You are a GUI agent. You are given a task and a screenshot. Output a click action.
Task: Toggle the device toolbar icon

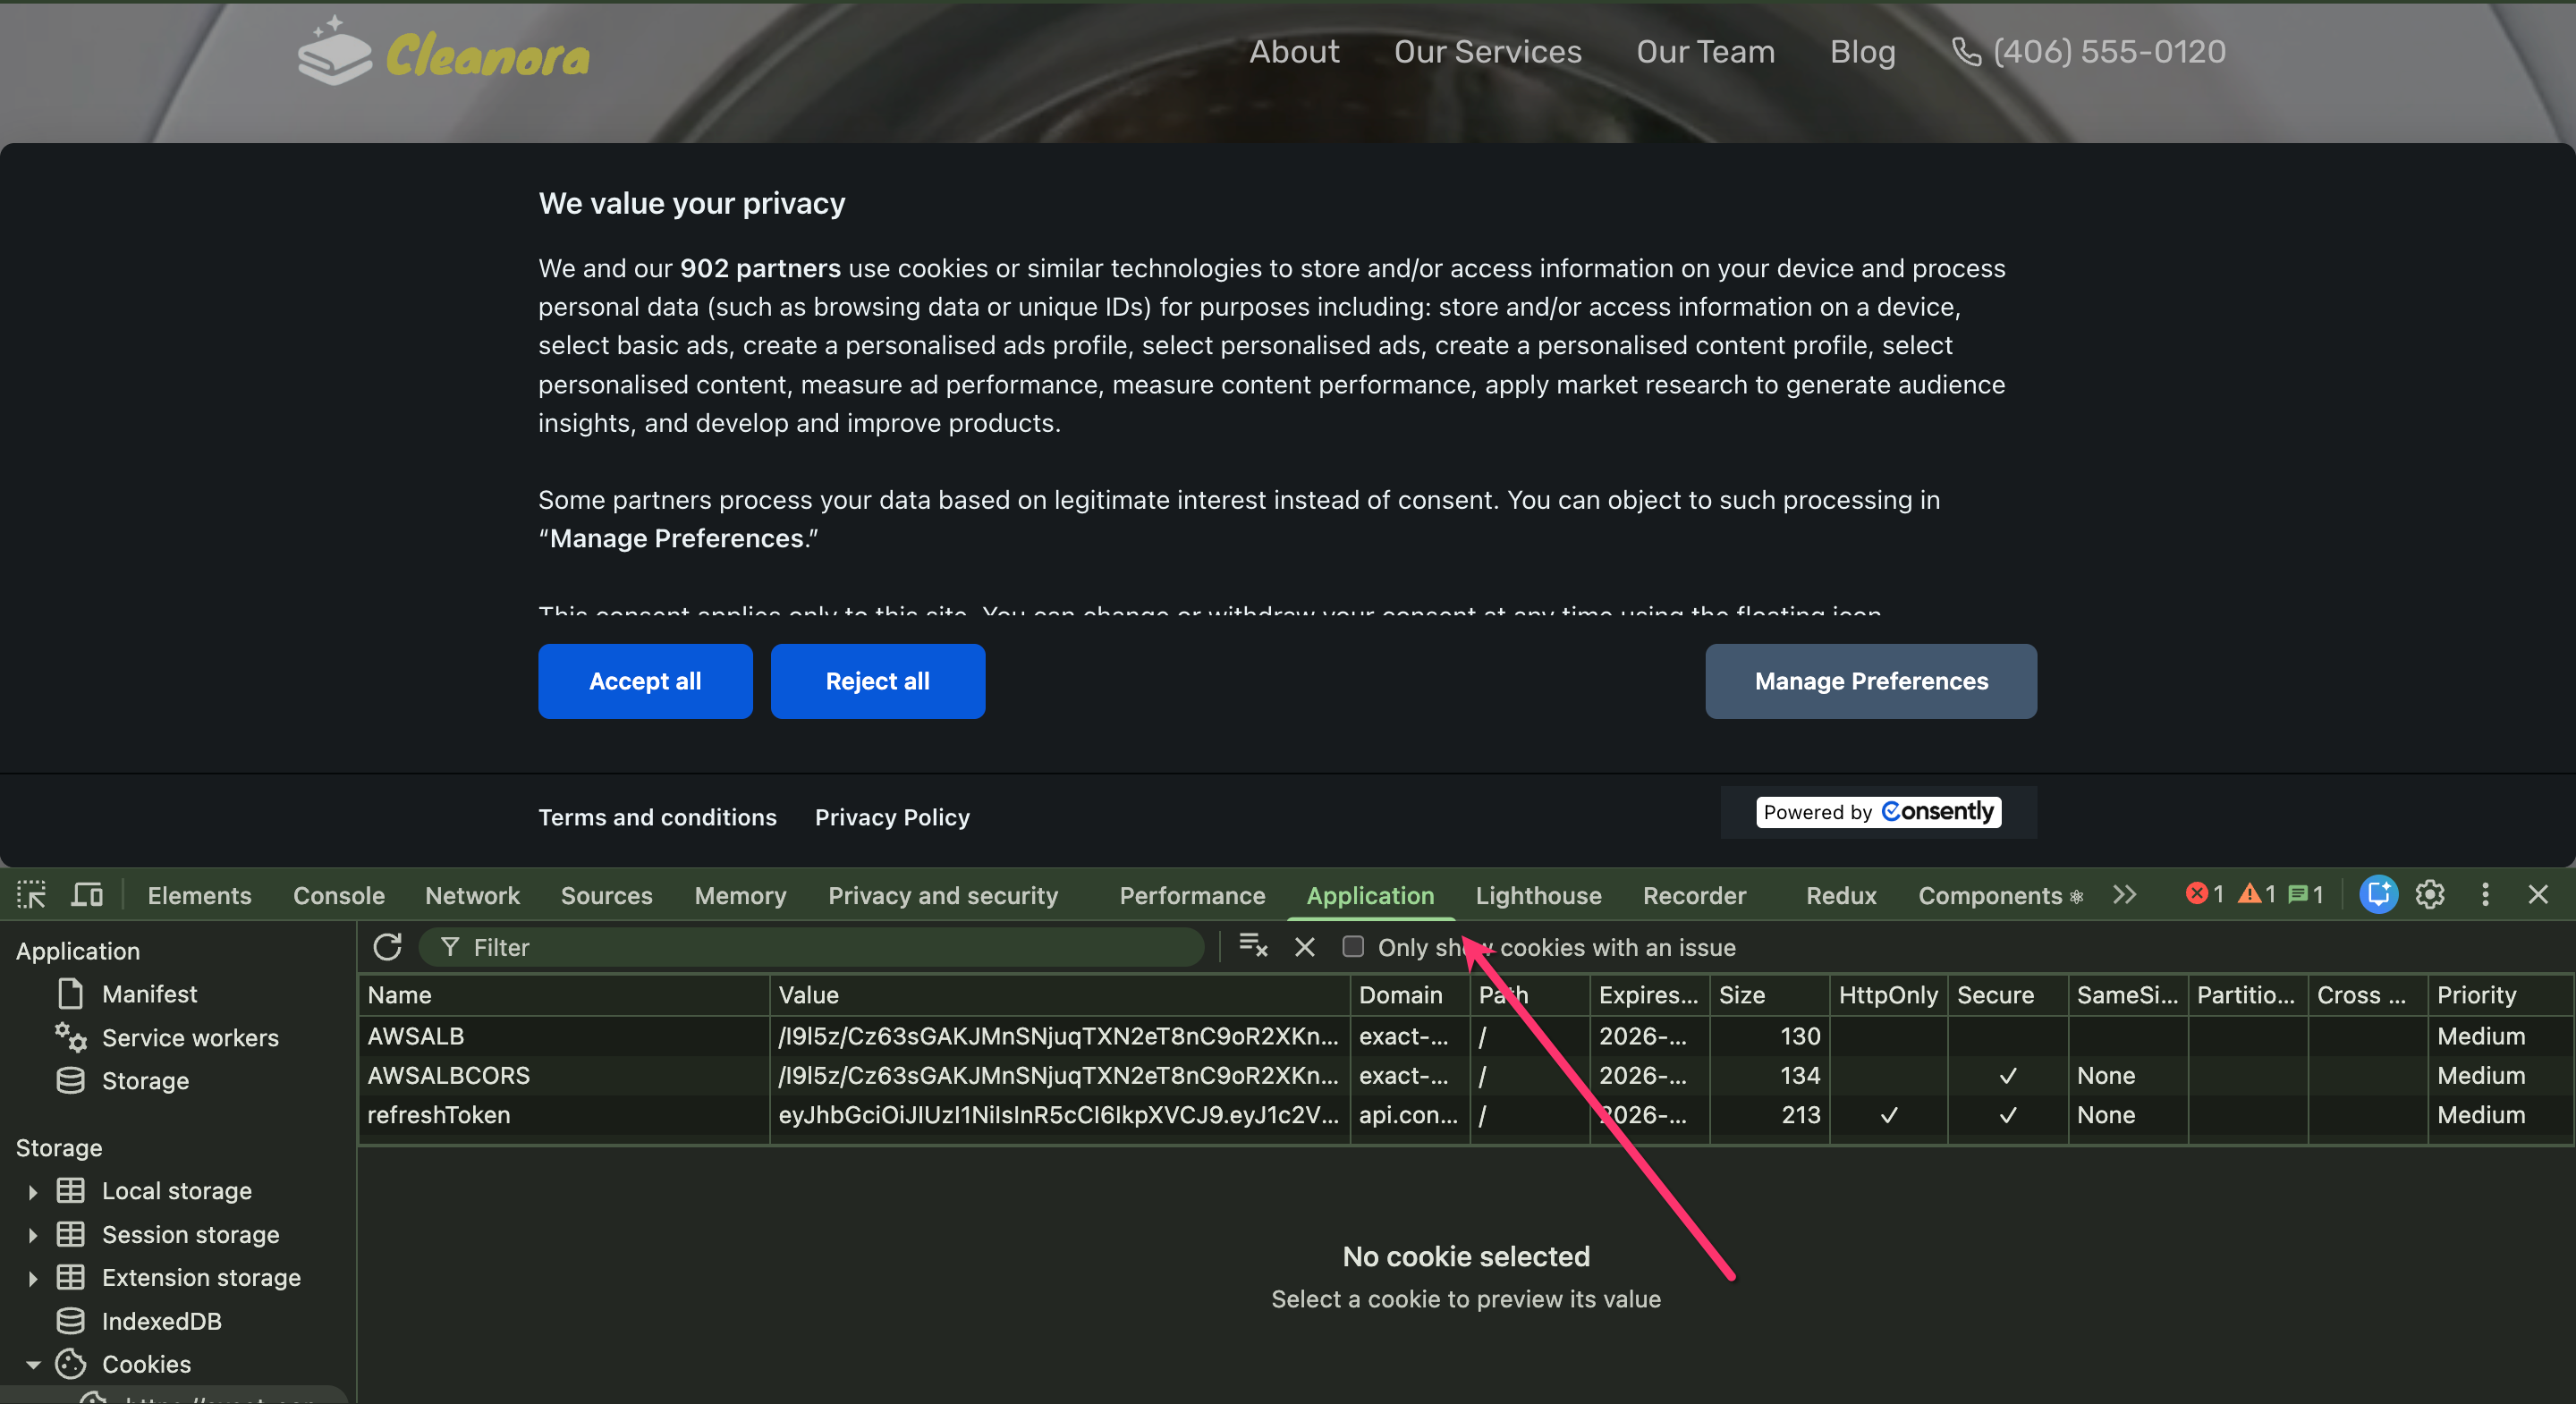point(87,895)
